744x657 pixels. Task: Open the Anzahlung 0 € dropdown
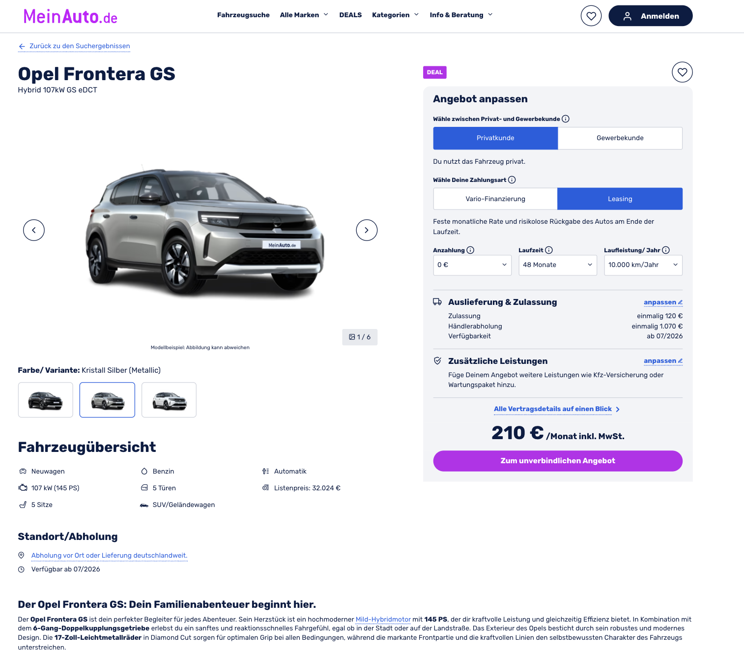coord(472,265)
